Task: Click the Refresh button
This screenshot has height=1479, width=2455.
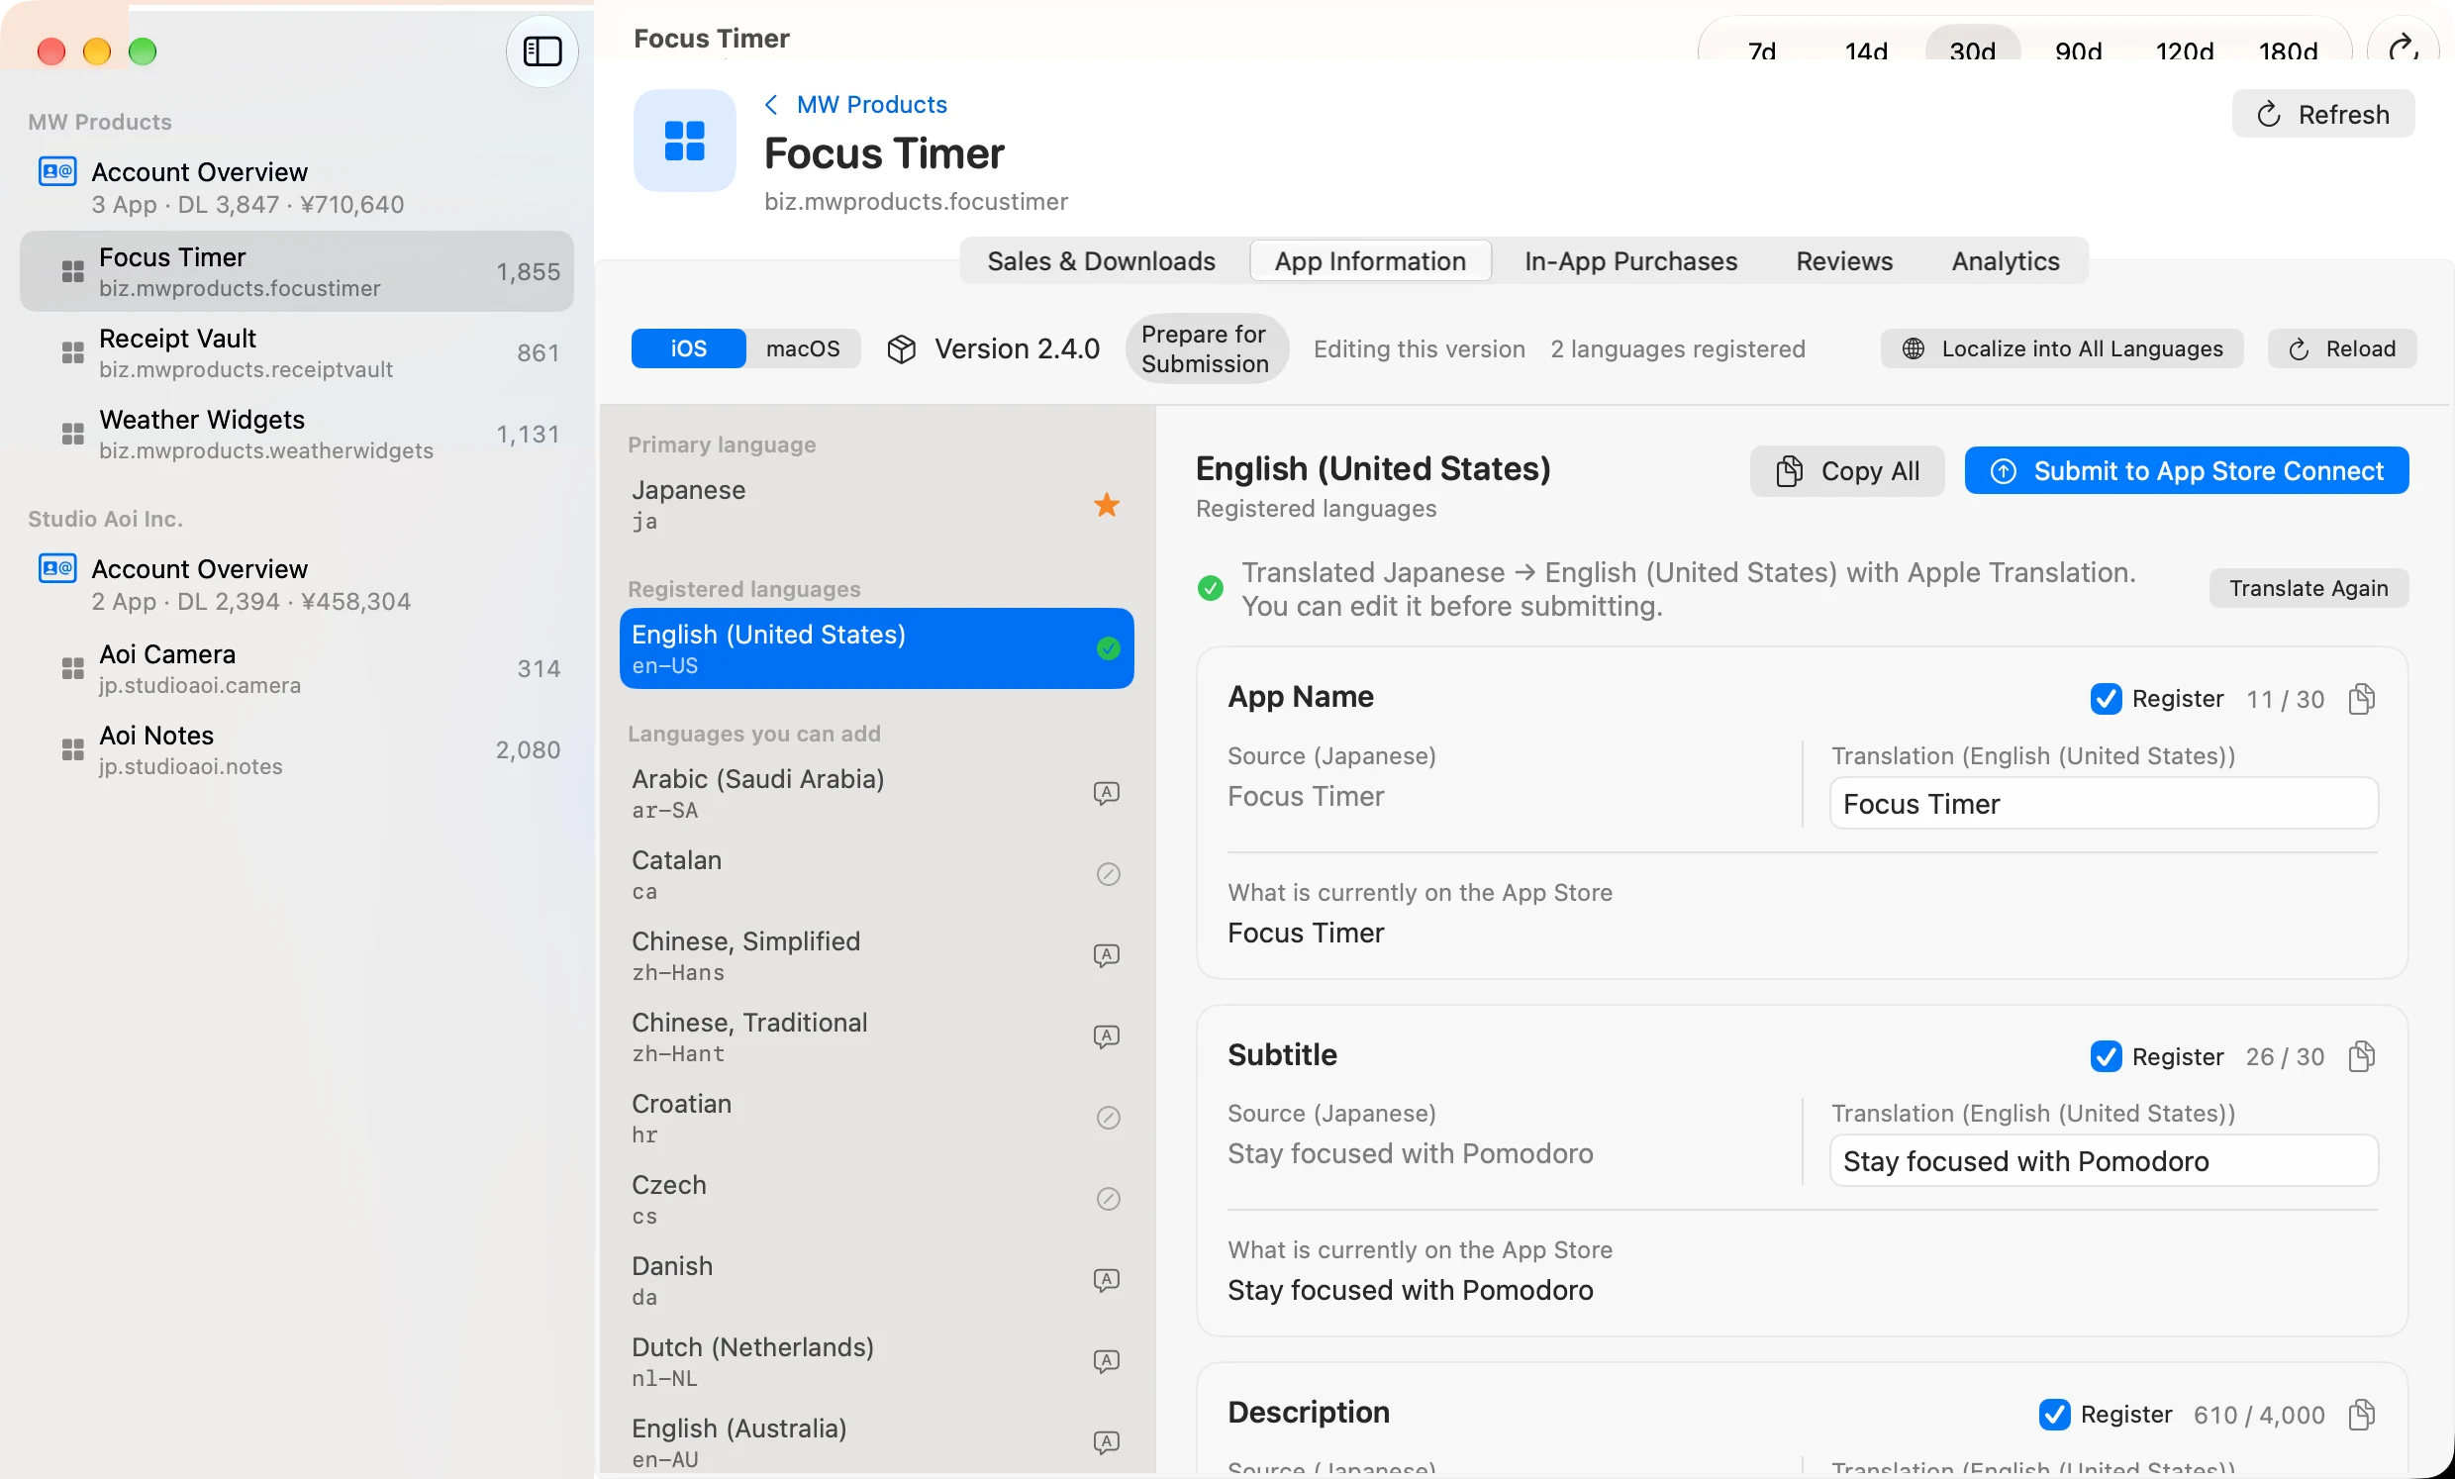Action: pyautogui.click(x=2323, y=114)
